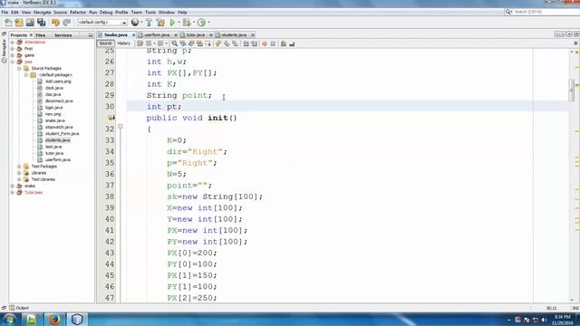Screen dimensions: 580x326
Task: Click the Redo toolbar icon
Action: [66, 23]
